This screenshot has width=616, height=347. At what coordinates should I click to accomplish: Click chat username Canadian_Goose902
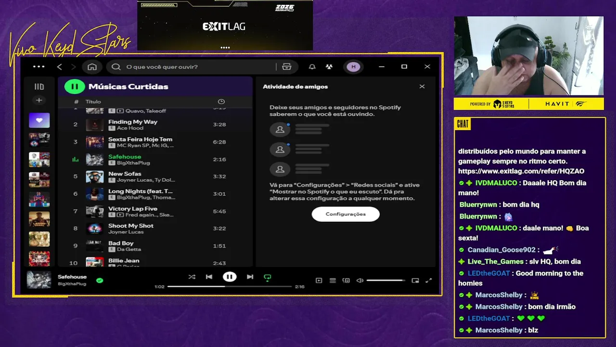pyautogui.click(x=501, y=250)
